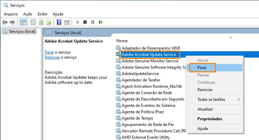Select Adobe Genuine Software Integrity service
Screen dimensions: 259x140
pyautogui.click(x=154, y=67)
